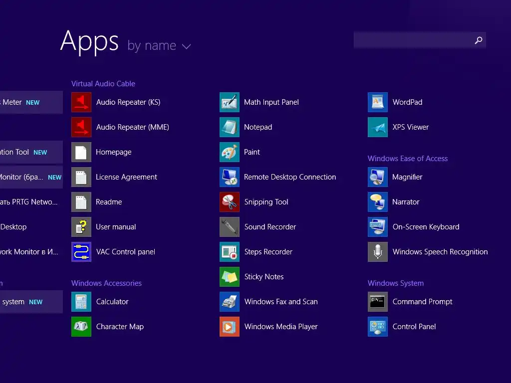Image resolution: width=511 pixels, height=383 pixels.
Task: Click the 'Windows Media Player' text label
Action: [x=281, y=326]
